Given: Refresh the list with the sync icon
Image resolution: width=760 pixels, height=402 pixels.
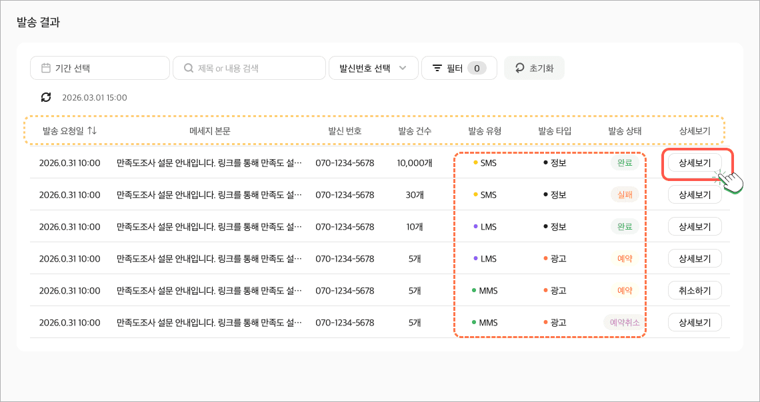Looking at the screenshot, I should [x=46, y=97].
